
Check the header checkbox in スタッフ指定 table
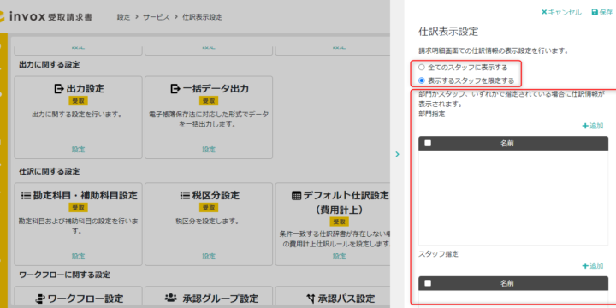(x=428, y=283)
